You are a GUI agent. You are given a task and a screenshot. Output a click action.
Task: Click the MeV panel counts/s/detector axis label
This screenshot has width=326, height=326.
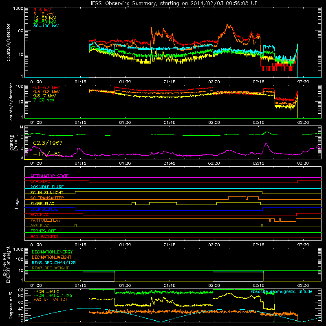point(11,101)
